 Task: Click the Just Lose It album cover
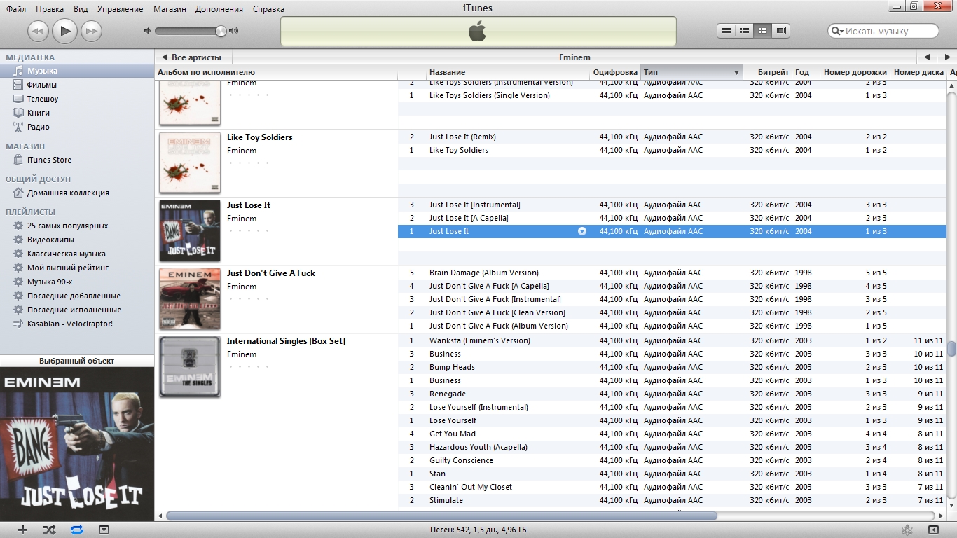tap(190, 231)
